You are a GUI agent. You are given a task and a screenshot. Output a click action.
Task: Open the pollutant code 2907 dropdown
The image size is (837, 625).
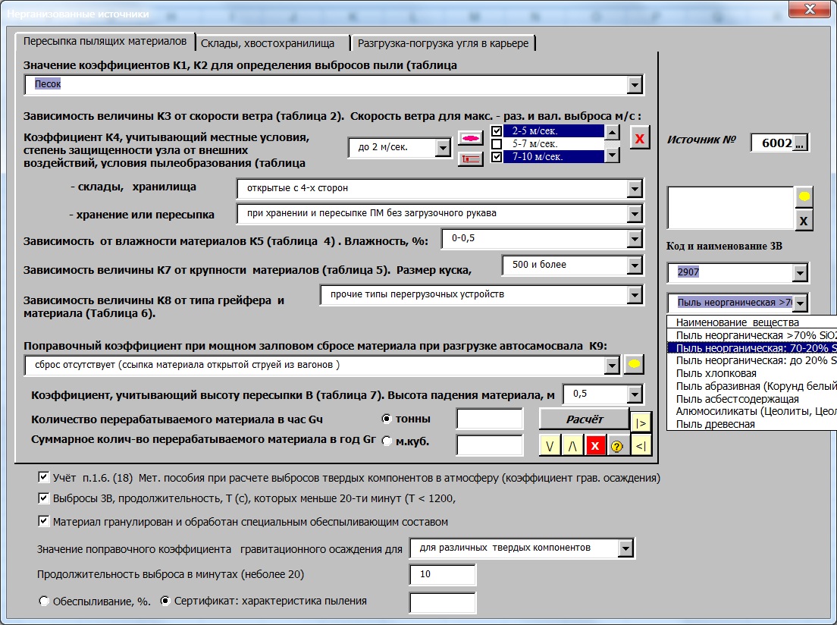[x=799, y=273]
